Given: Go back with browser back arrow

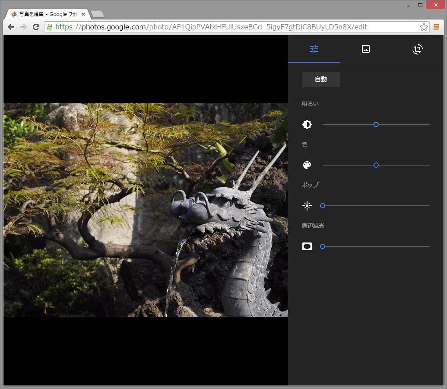Looking at the screenshot, I should [x=11, y=27].
